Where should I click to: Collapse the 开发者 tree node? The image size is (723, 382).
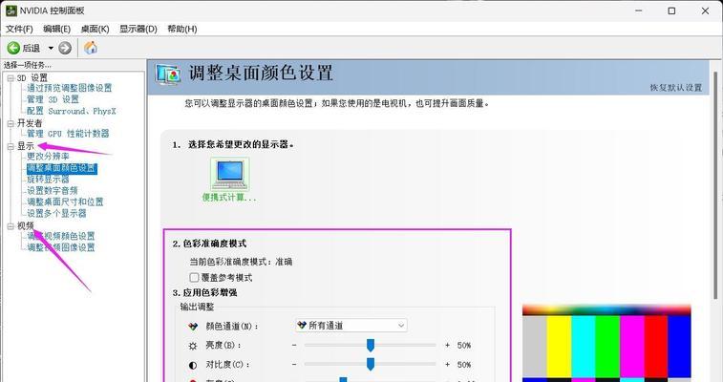click(11, 123)
